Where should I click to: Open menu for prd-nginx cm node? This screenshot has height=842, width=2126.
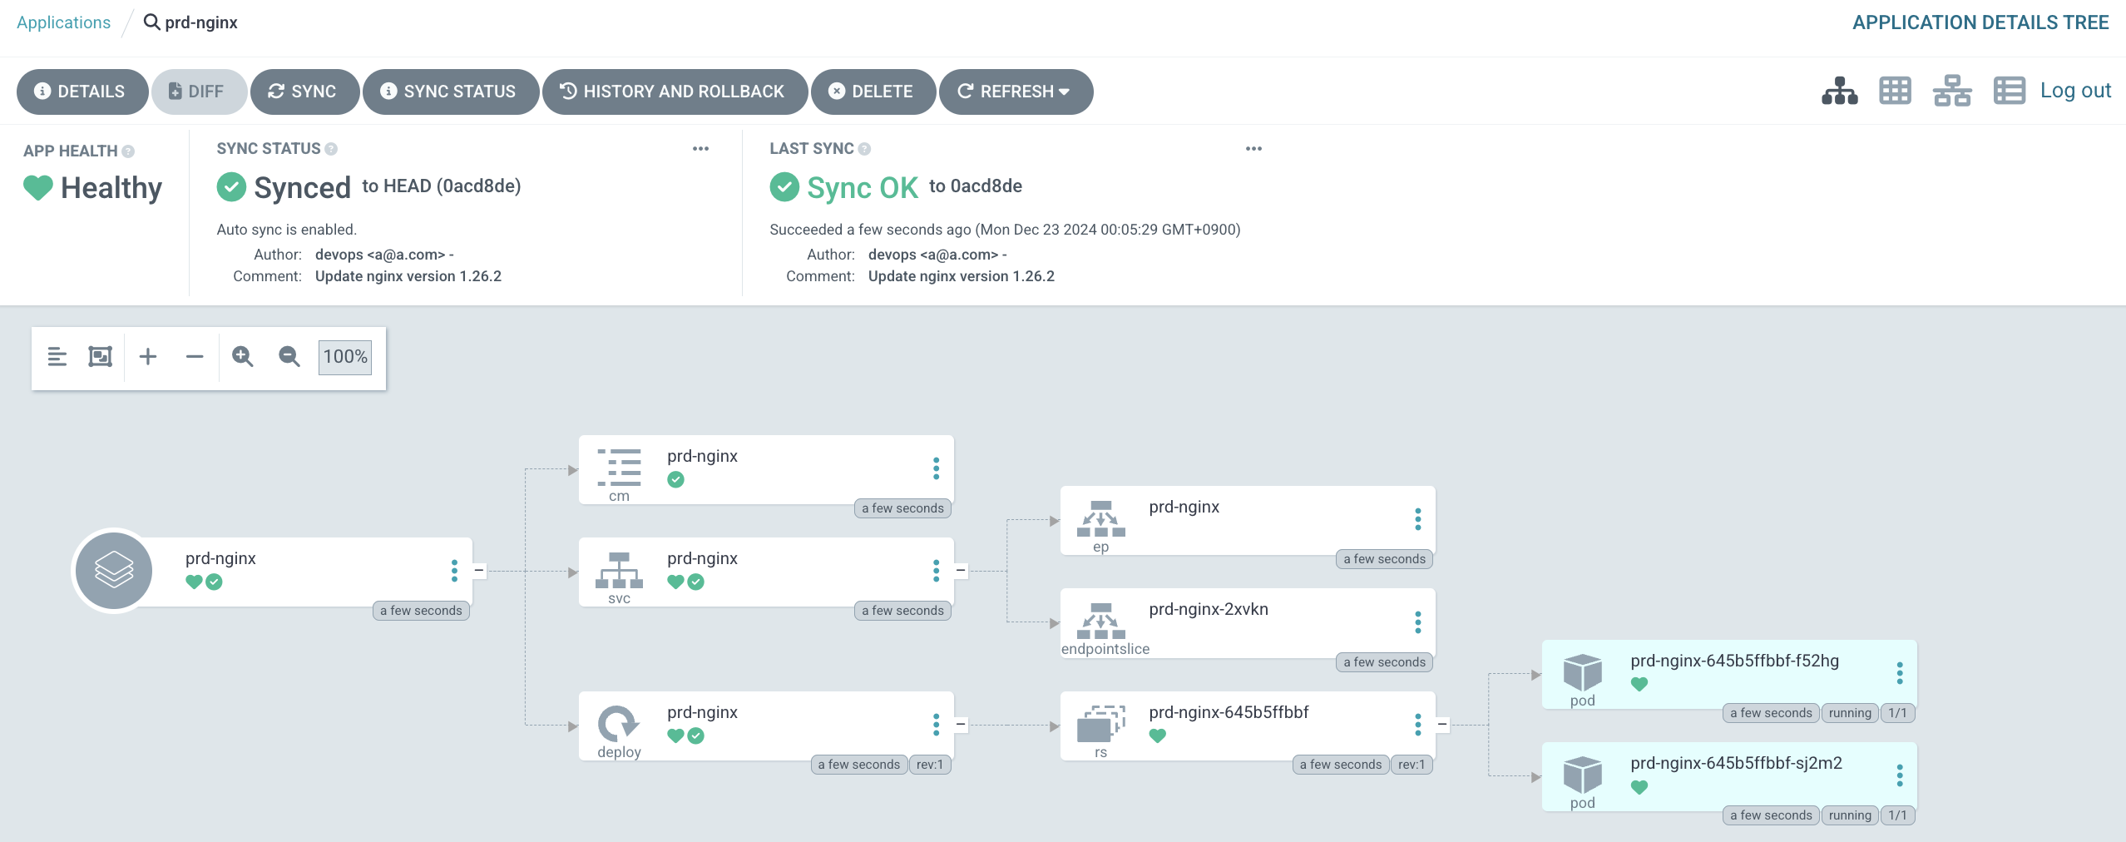pyautogui.click(x=936, y=468)
